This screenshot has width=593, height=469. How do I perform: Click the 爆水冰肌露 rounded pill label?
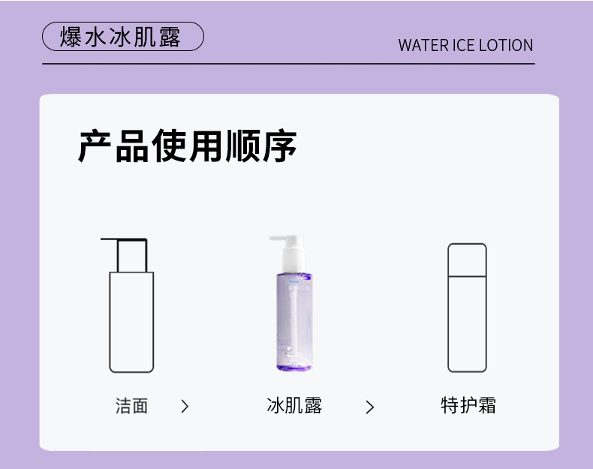coord(123,36)
